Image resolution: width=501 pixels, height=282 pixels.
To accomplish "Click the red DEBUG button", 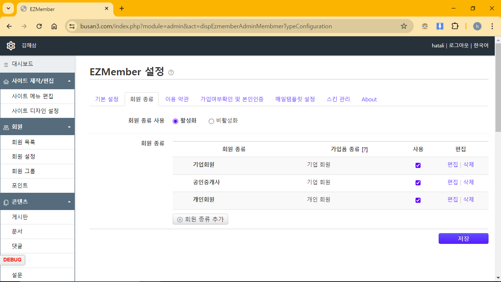I will (12, 260).
